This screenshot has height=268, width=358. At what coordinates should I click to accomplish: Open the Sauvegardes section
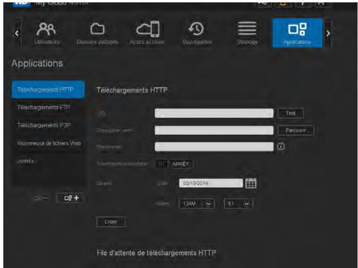pos(197,33)
